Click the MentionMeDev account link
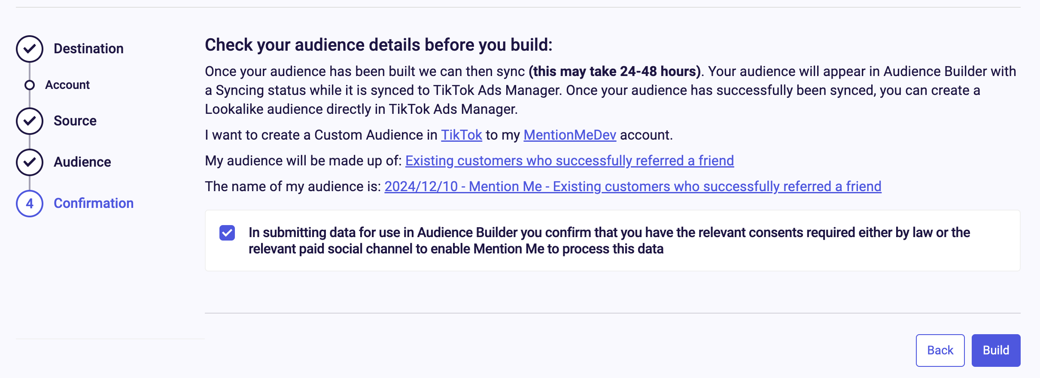 [x=570, y=135]
